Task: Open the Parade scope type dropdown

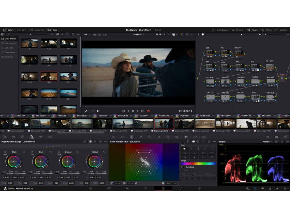Action: pos(267,142)
